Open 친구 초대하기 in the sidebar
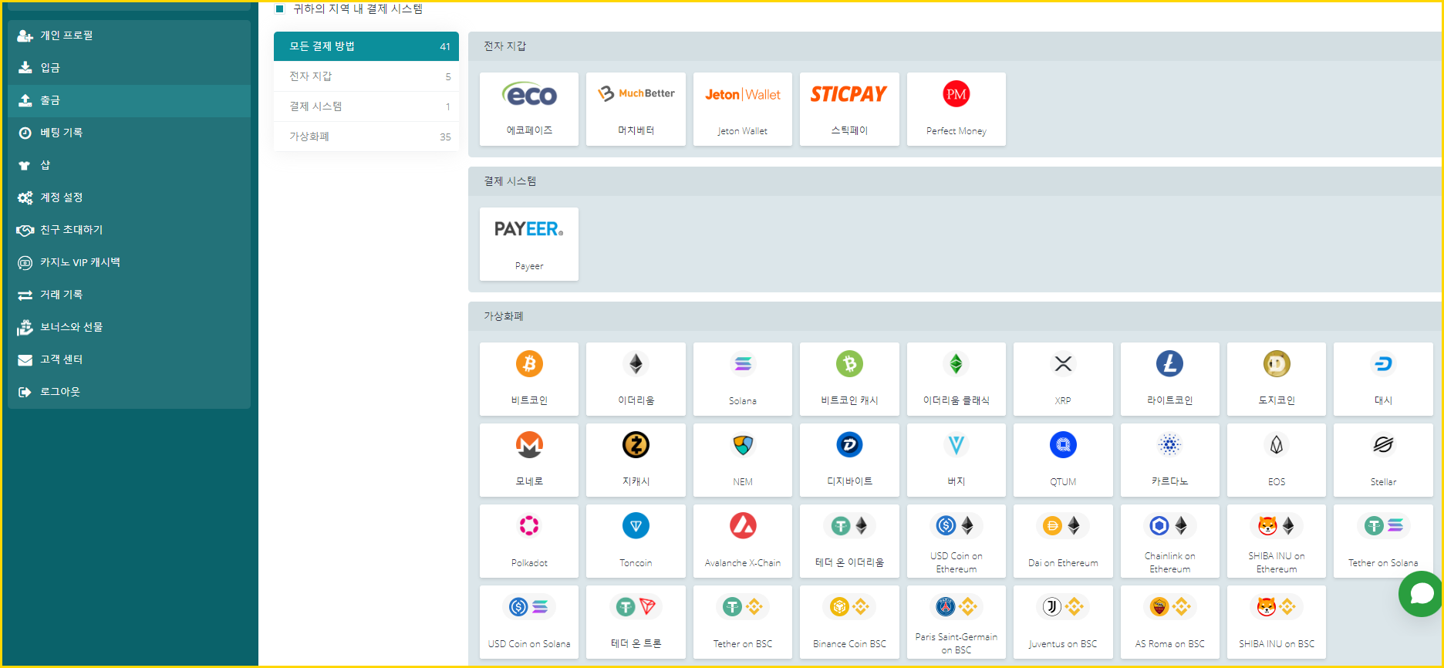 pos(129,230)
